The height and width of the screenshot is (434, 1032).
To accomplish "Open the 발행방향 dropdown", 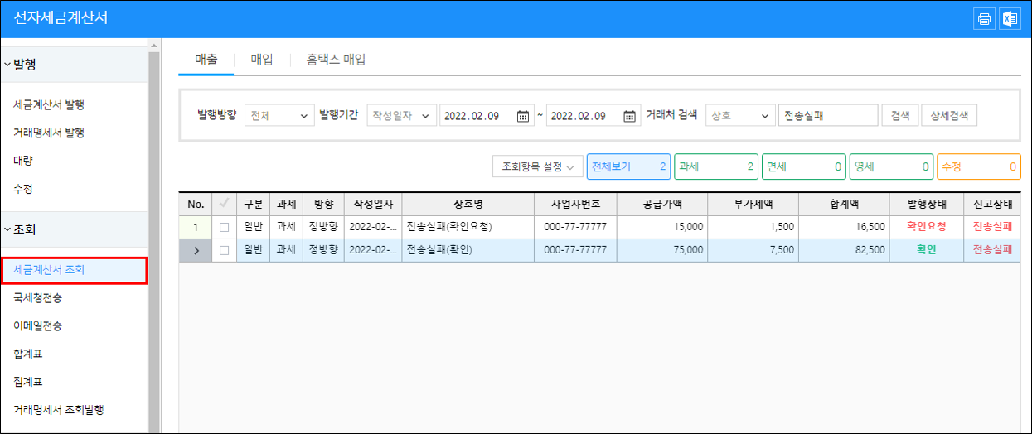I will (279, 116).
